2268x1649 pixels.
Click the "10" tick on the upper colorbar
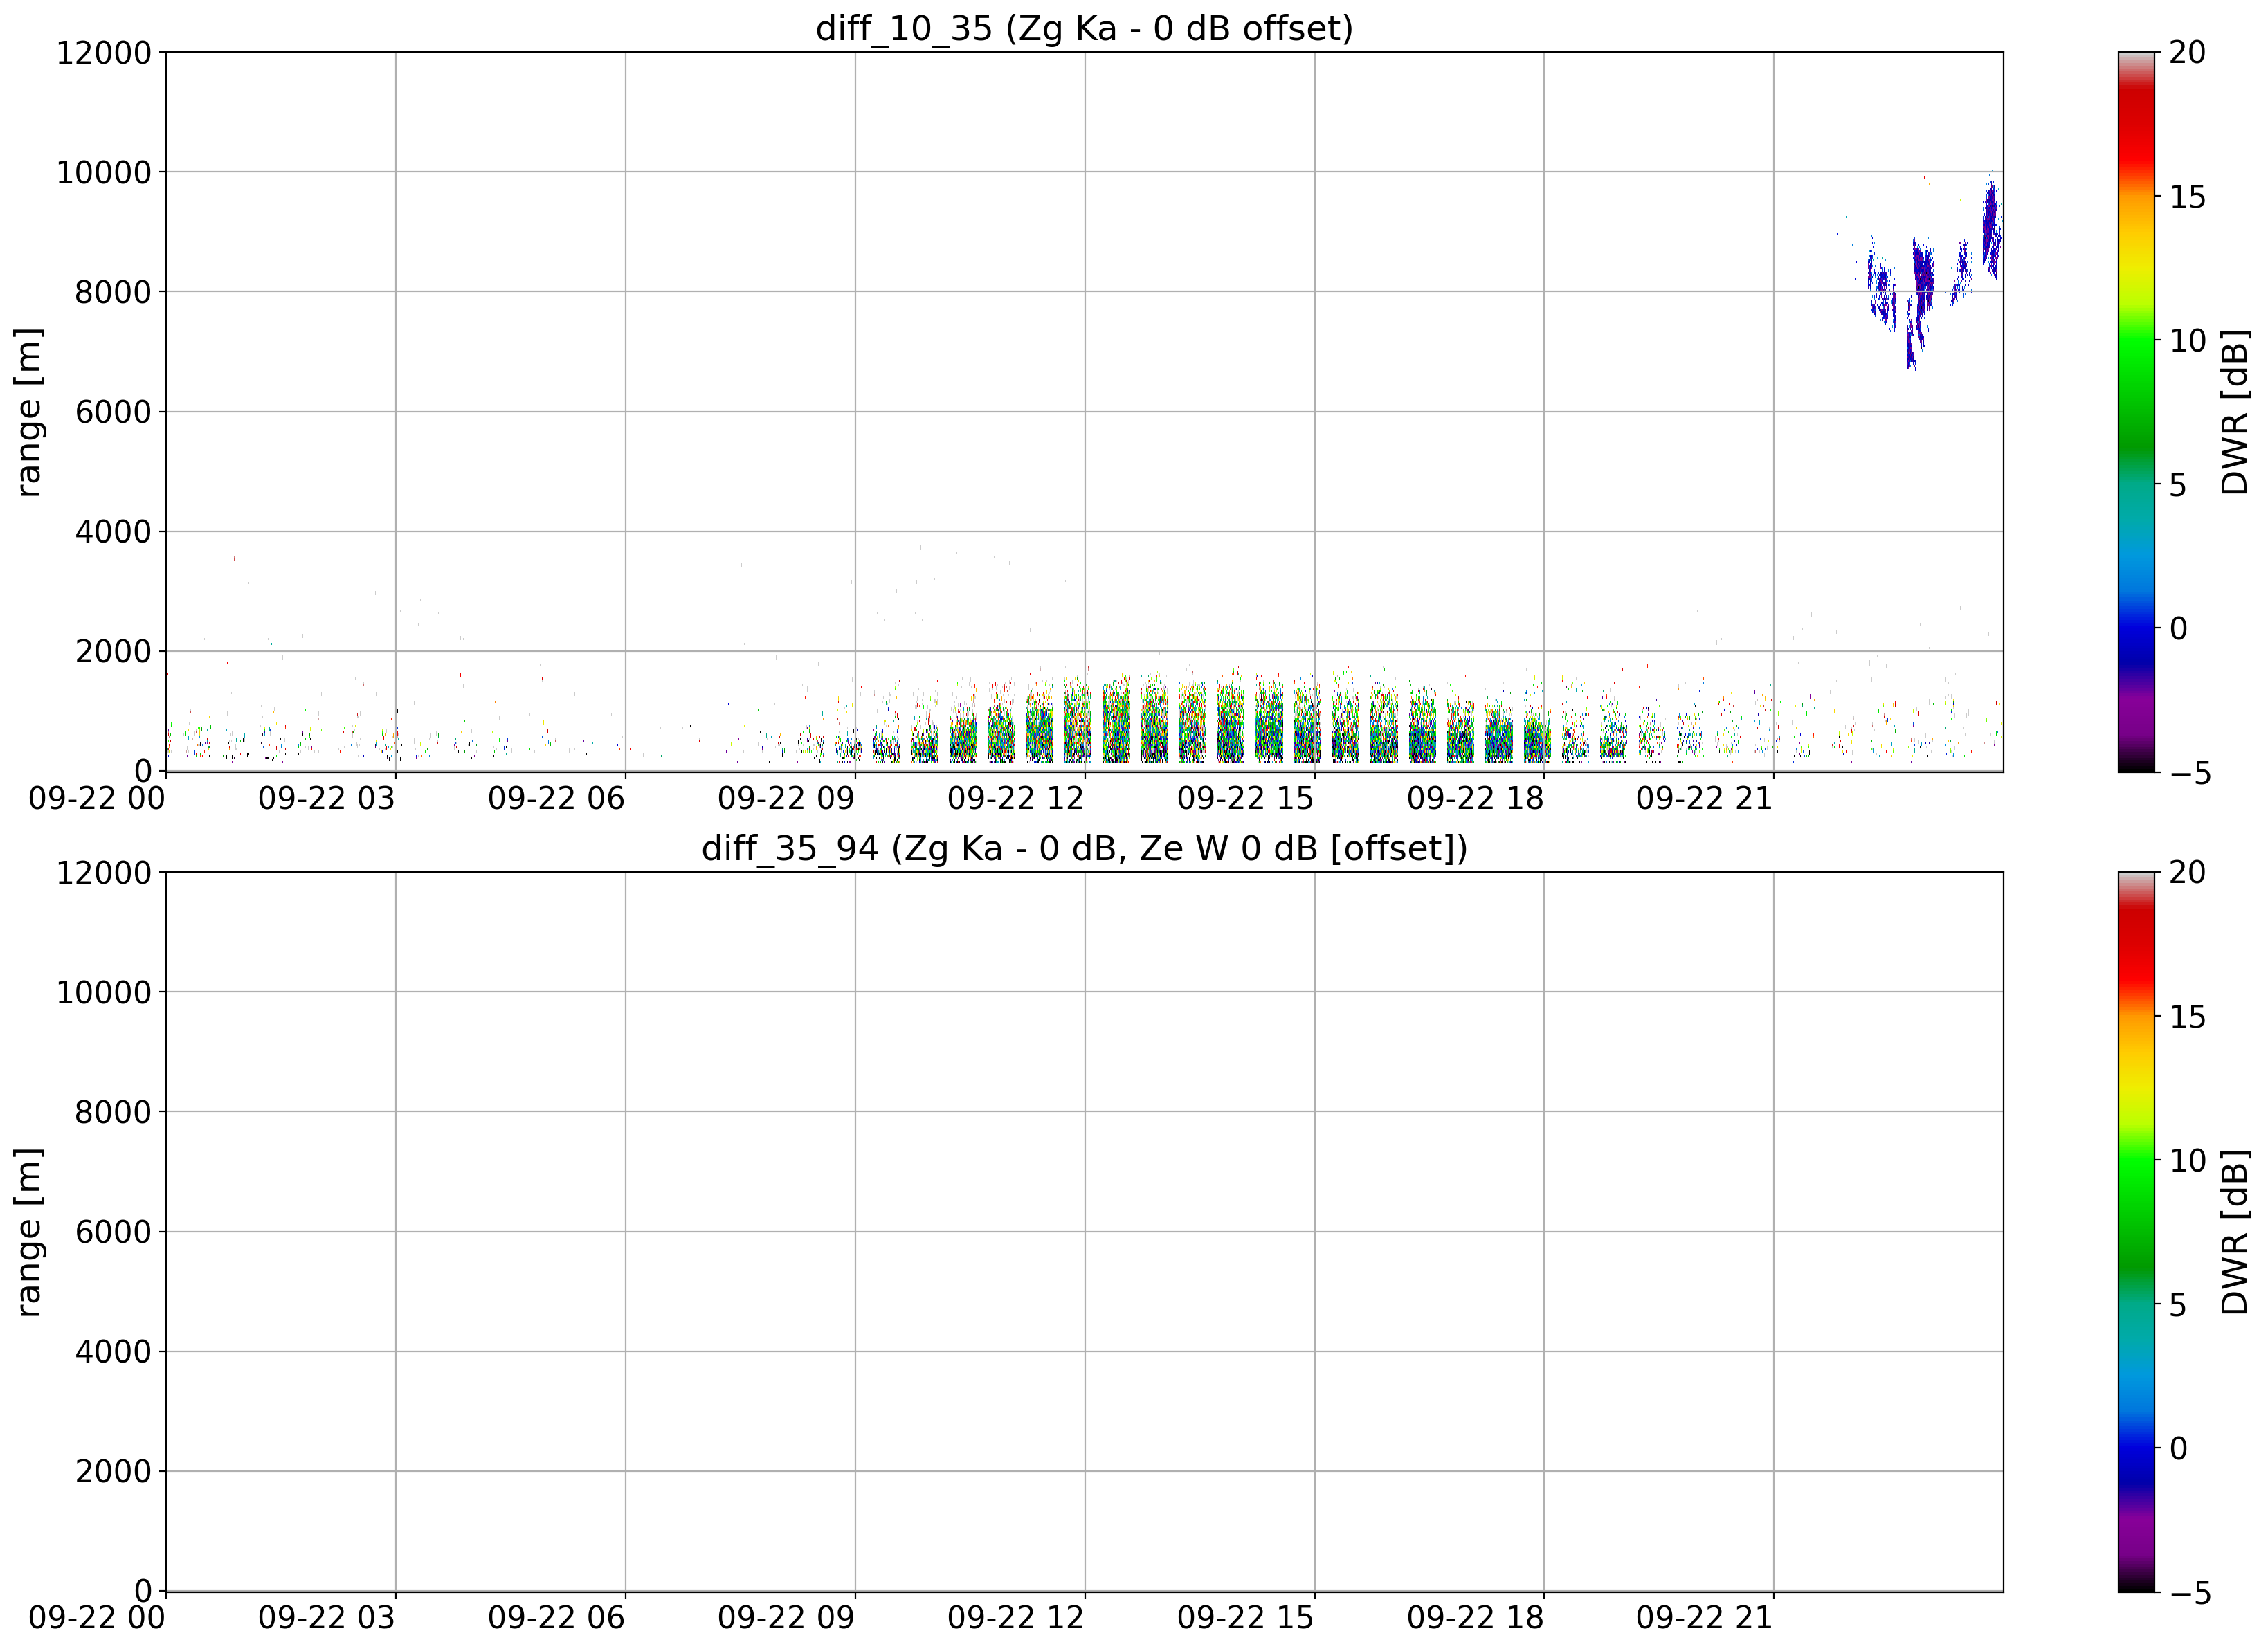click(2188, 341)
